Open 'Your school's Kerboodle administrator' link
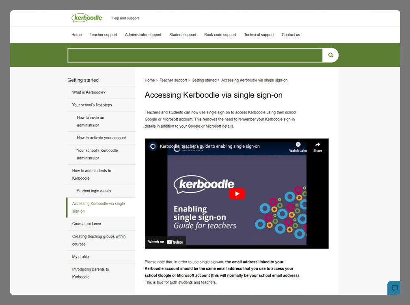The height and width of the screenshot is (305, 410). [97, 154]
